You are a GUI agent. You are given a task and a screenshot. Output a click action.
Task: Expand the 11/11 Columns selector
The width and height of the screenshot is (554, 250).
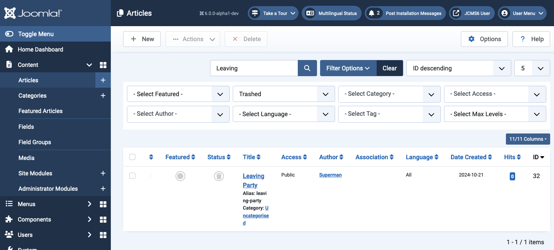(x=527, y=139)
